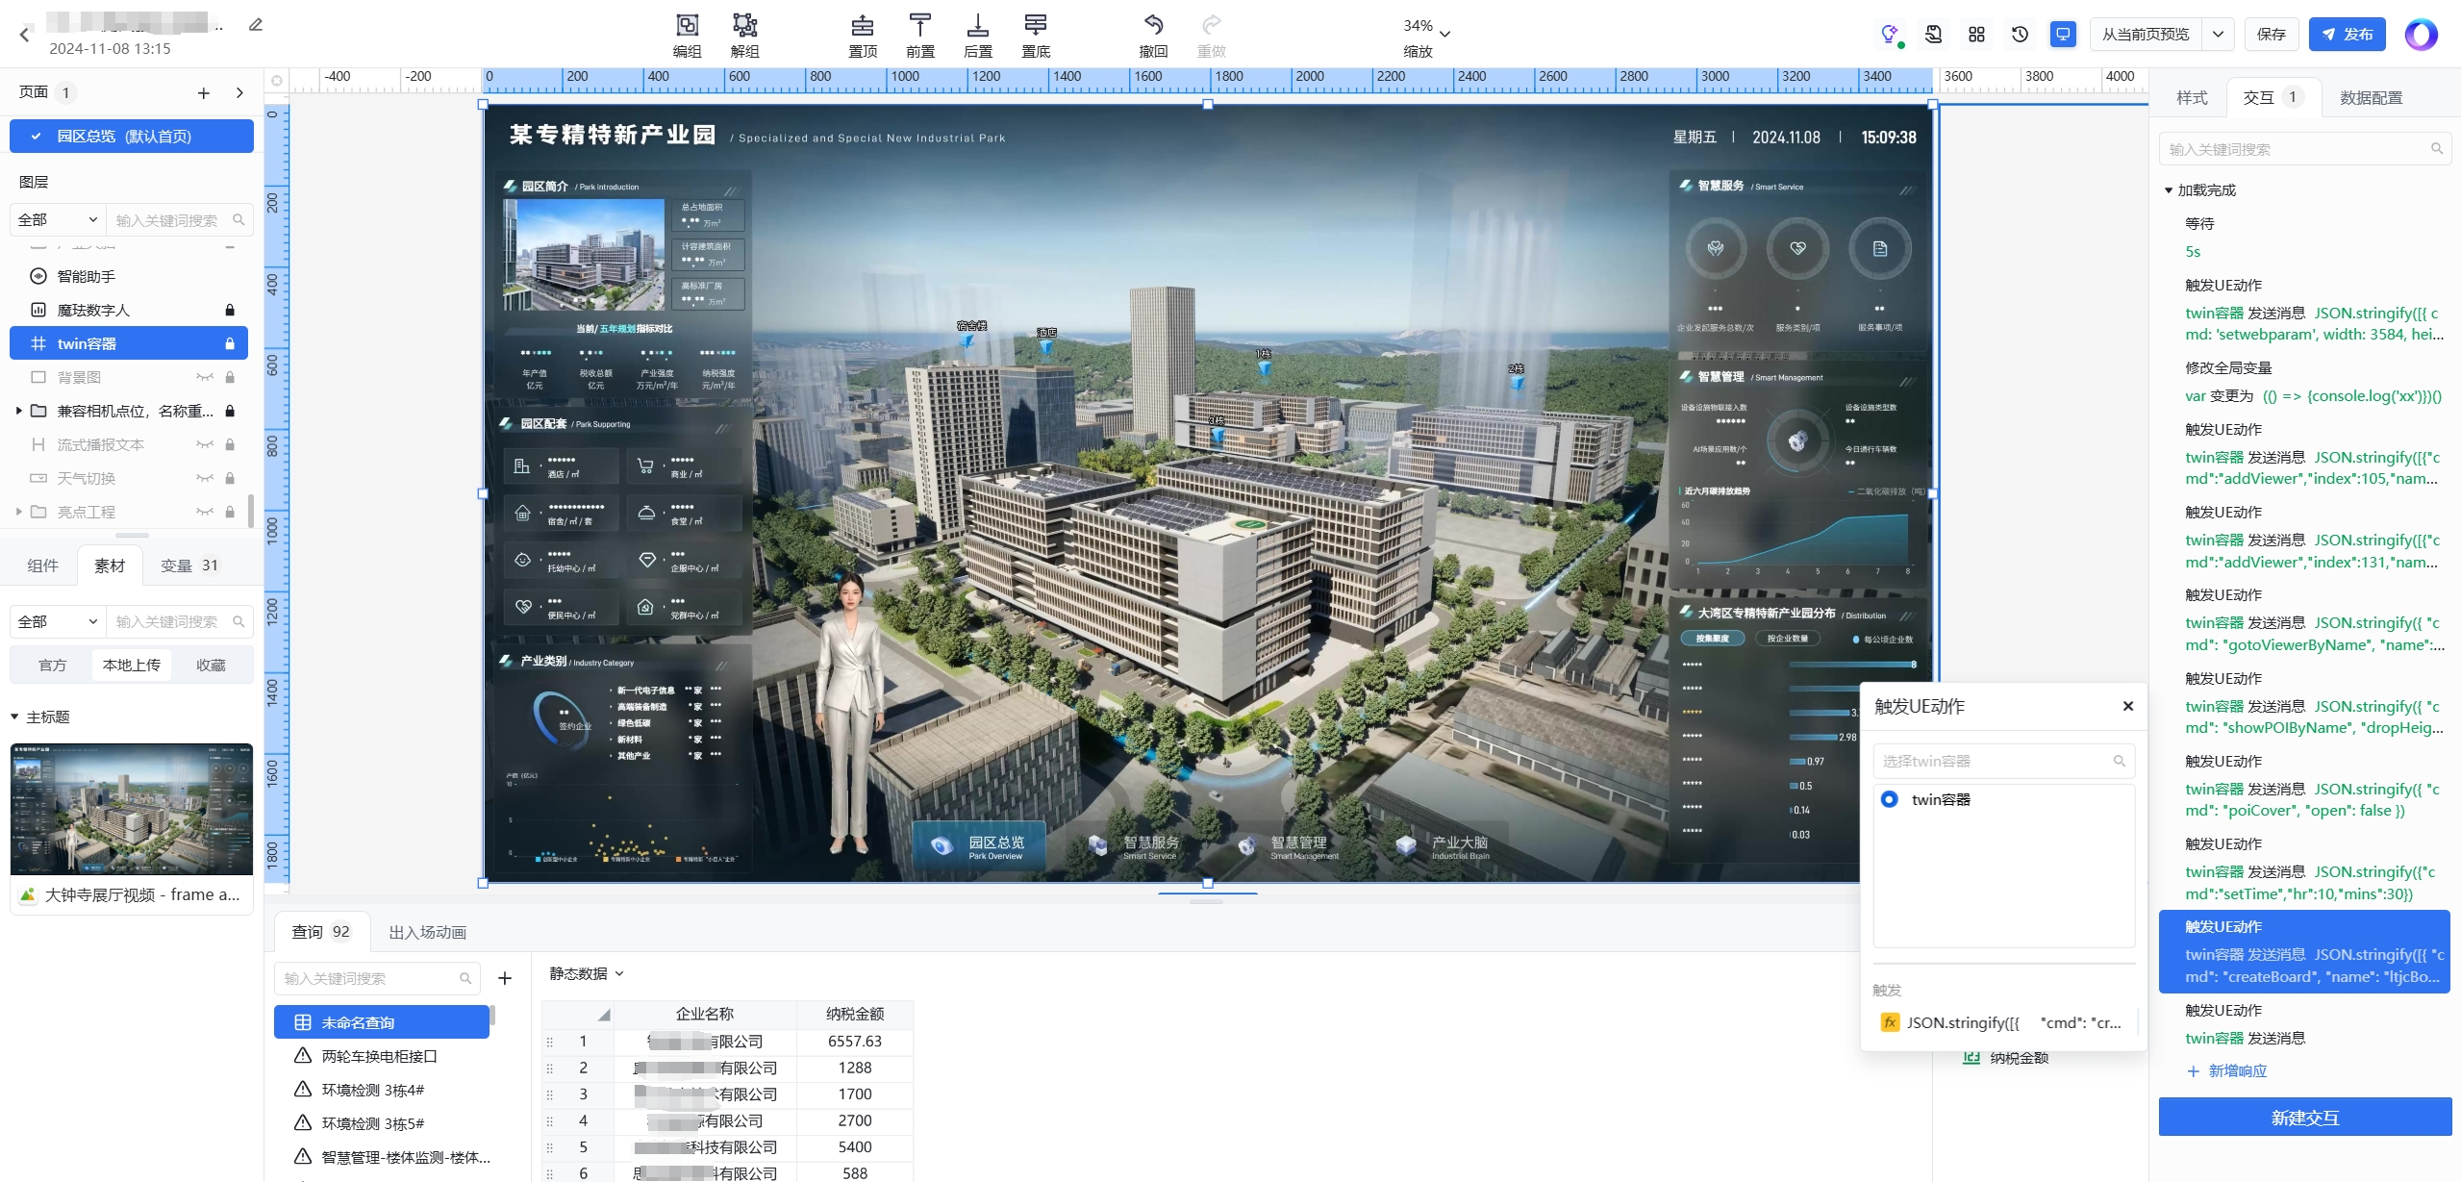
Task: Expand the 兼容相机点位 folder
Action: click(18, 412)
